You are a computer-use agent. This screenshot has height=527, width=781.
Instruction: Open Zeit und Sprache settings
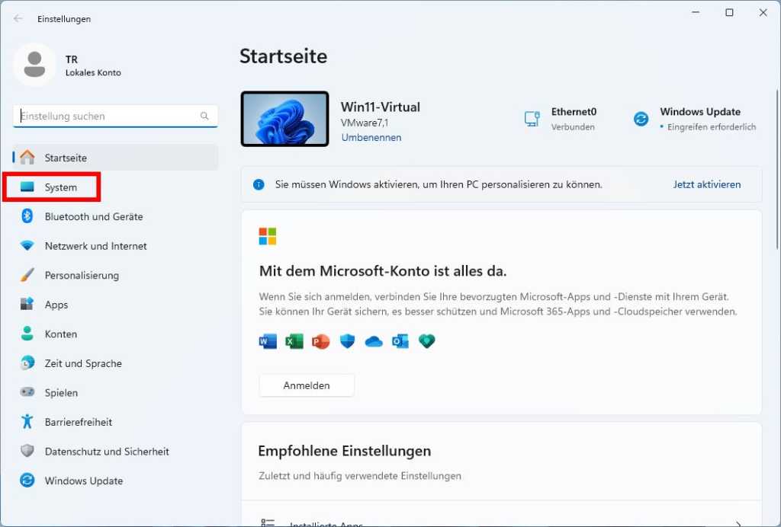pyautogui.click(x=81, y=363)
